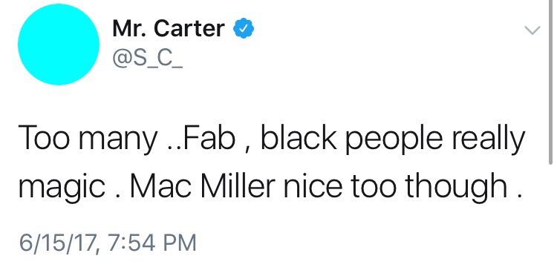Viewport: 557px width, 273px height.
Task: Select the @S_C_ handle
Action: (148, 59)
